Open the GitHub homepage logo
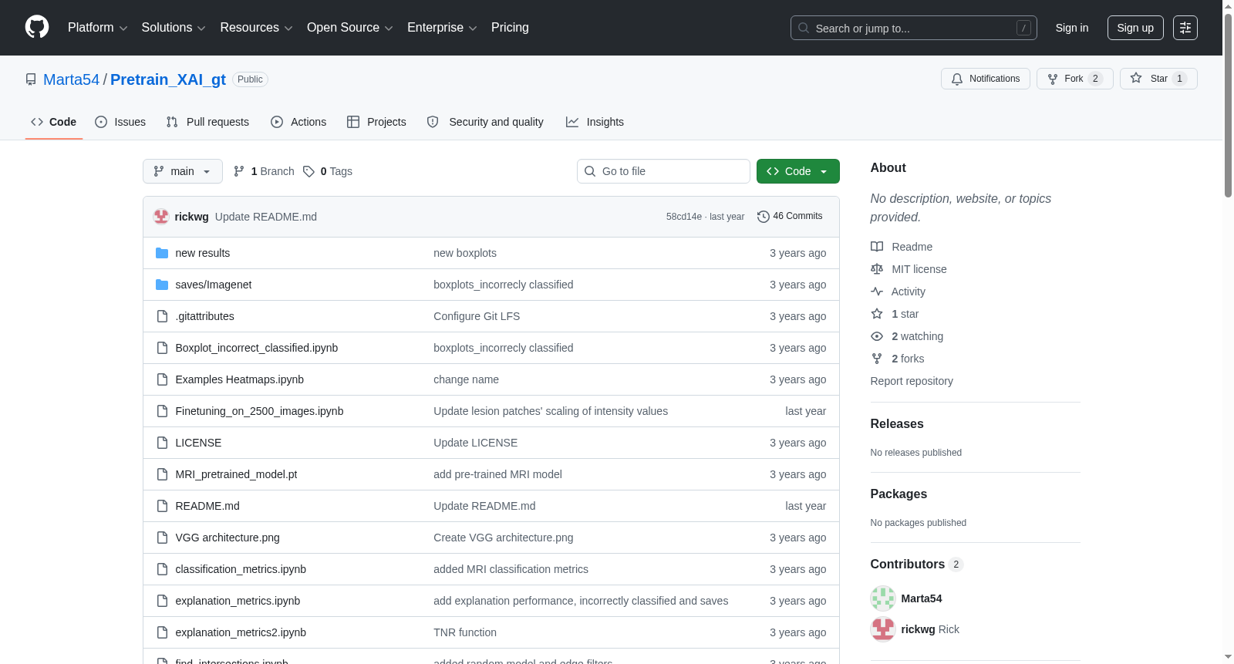Viewport: 1234px width, 664px height. click(37, 27)
